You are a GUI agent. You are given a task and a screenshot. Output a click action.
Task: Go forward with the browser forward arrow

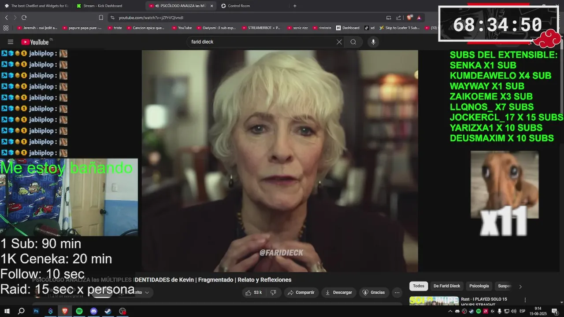click(x=15, y=18)
